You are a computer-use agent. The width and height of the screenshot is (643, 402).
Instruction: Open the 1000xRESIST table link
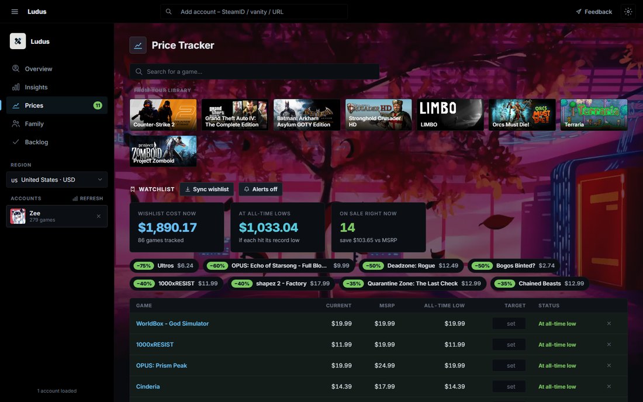point(154,344)
